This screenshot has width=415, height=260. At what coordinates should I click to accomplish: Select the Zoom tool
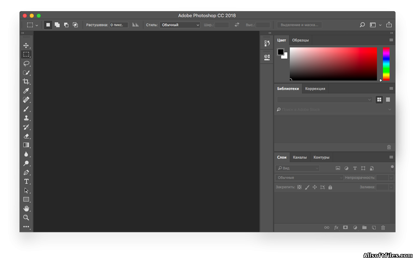point(26,218)
